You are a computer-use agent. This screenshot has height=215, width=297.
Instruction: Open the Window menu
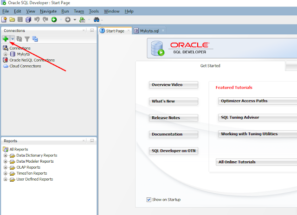111,11
